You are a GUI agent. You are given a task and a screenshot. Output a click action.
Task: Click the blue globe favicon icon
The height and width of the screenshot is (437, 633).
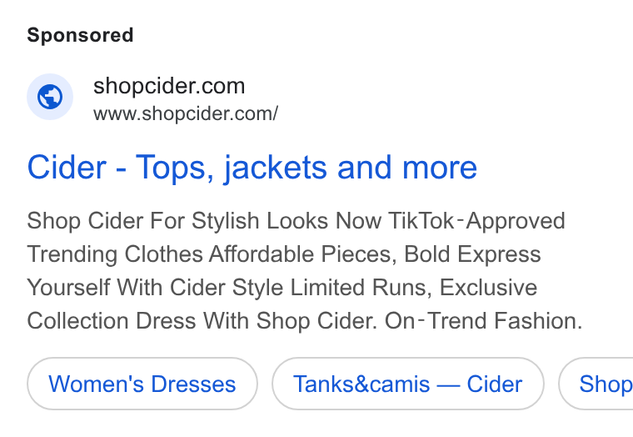point(50,97)
